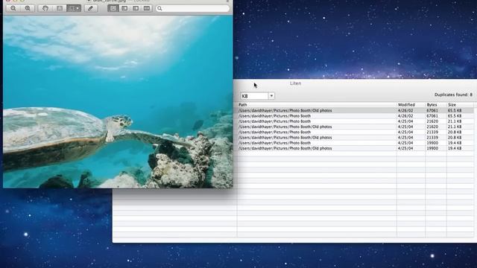Switch Preview to Thumbnails sidebar view
This screenshot has height=268, width=477.
pos(124,8)
